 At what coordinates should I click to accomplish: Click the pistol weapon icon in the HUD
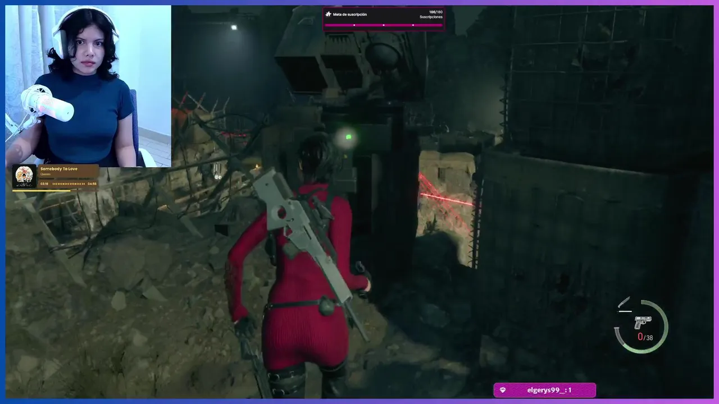642,323
